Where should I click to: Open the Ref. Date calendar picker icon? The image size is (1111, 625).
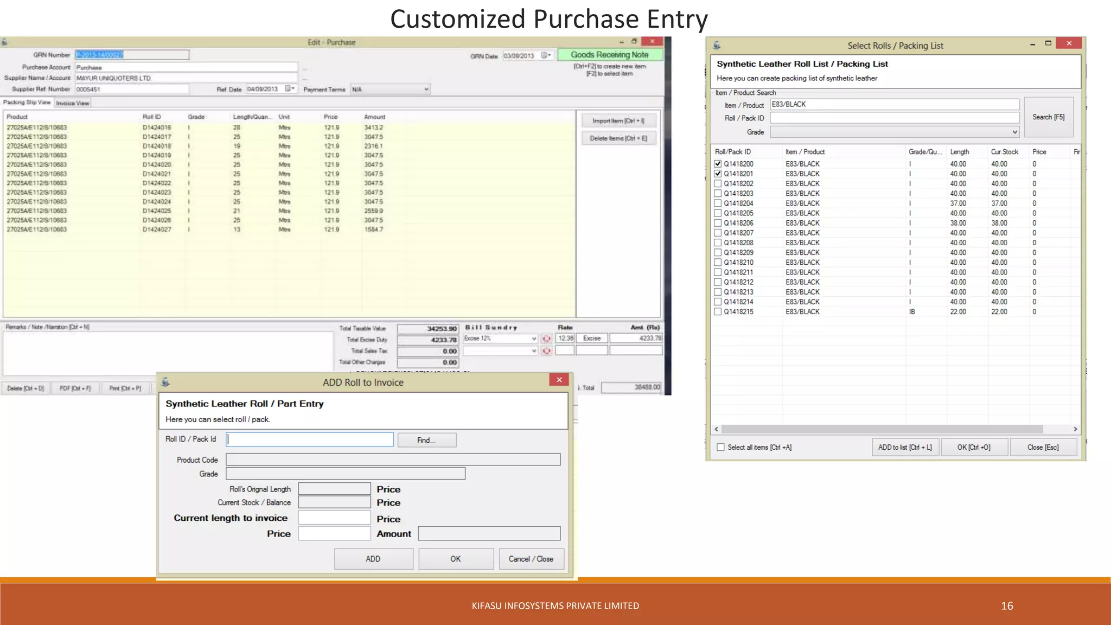click(x=290, y=89)
